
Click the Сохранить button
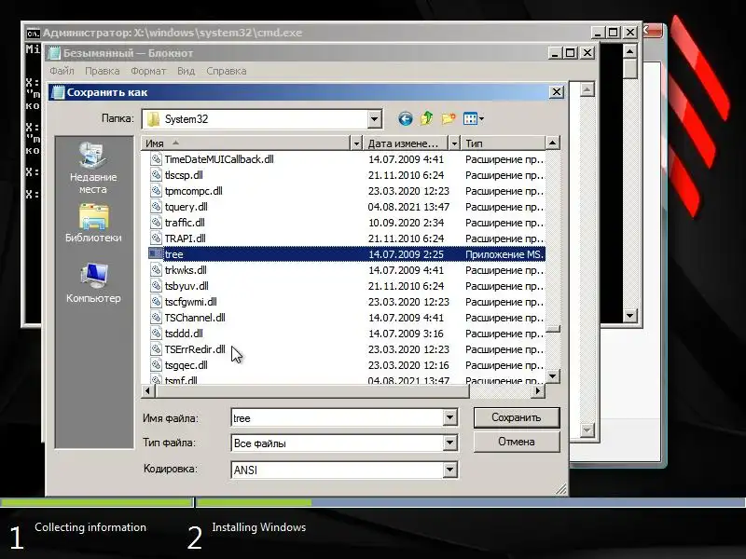pyautogui.click(x=517, y=417)
